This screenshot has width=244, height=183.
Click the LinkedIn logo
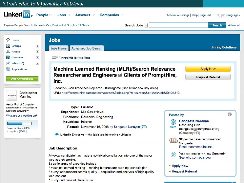coord(17,15)
